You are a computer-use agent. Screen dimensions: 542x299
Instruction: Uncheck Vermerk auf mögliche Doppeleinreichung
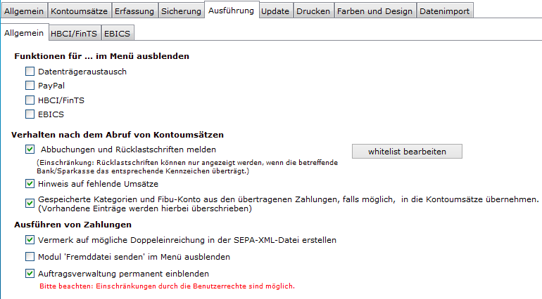pos(30,239)
